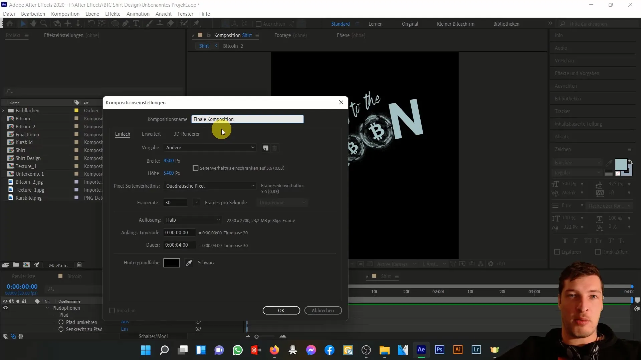Click the Senkrecht zu Pfad icon in timeline
Screen dimensions: 641x360
[61, 329]
